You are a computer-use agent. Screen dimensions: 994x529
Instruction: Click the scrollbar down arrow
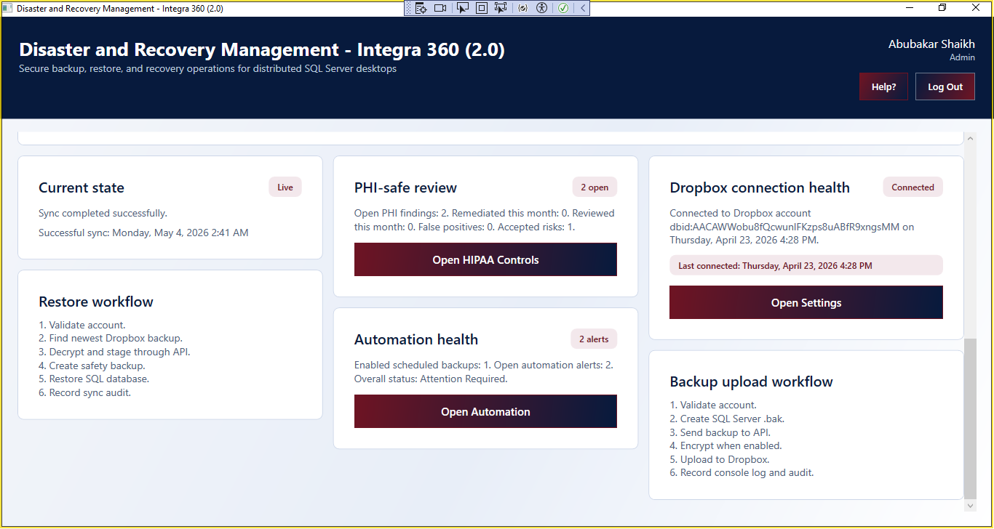click(970, 505)
